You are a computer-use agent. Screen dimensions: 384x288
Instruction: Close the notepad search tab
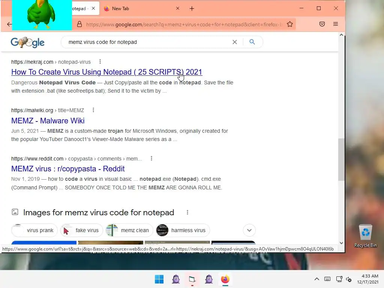point(93,9)
